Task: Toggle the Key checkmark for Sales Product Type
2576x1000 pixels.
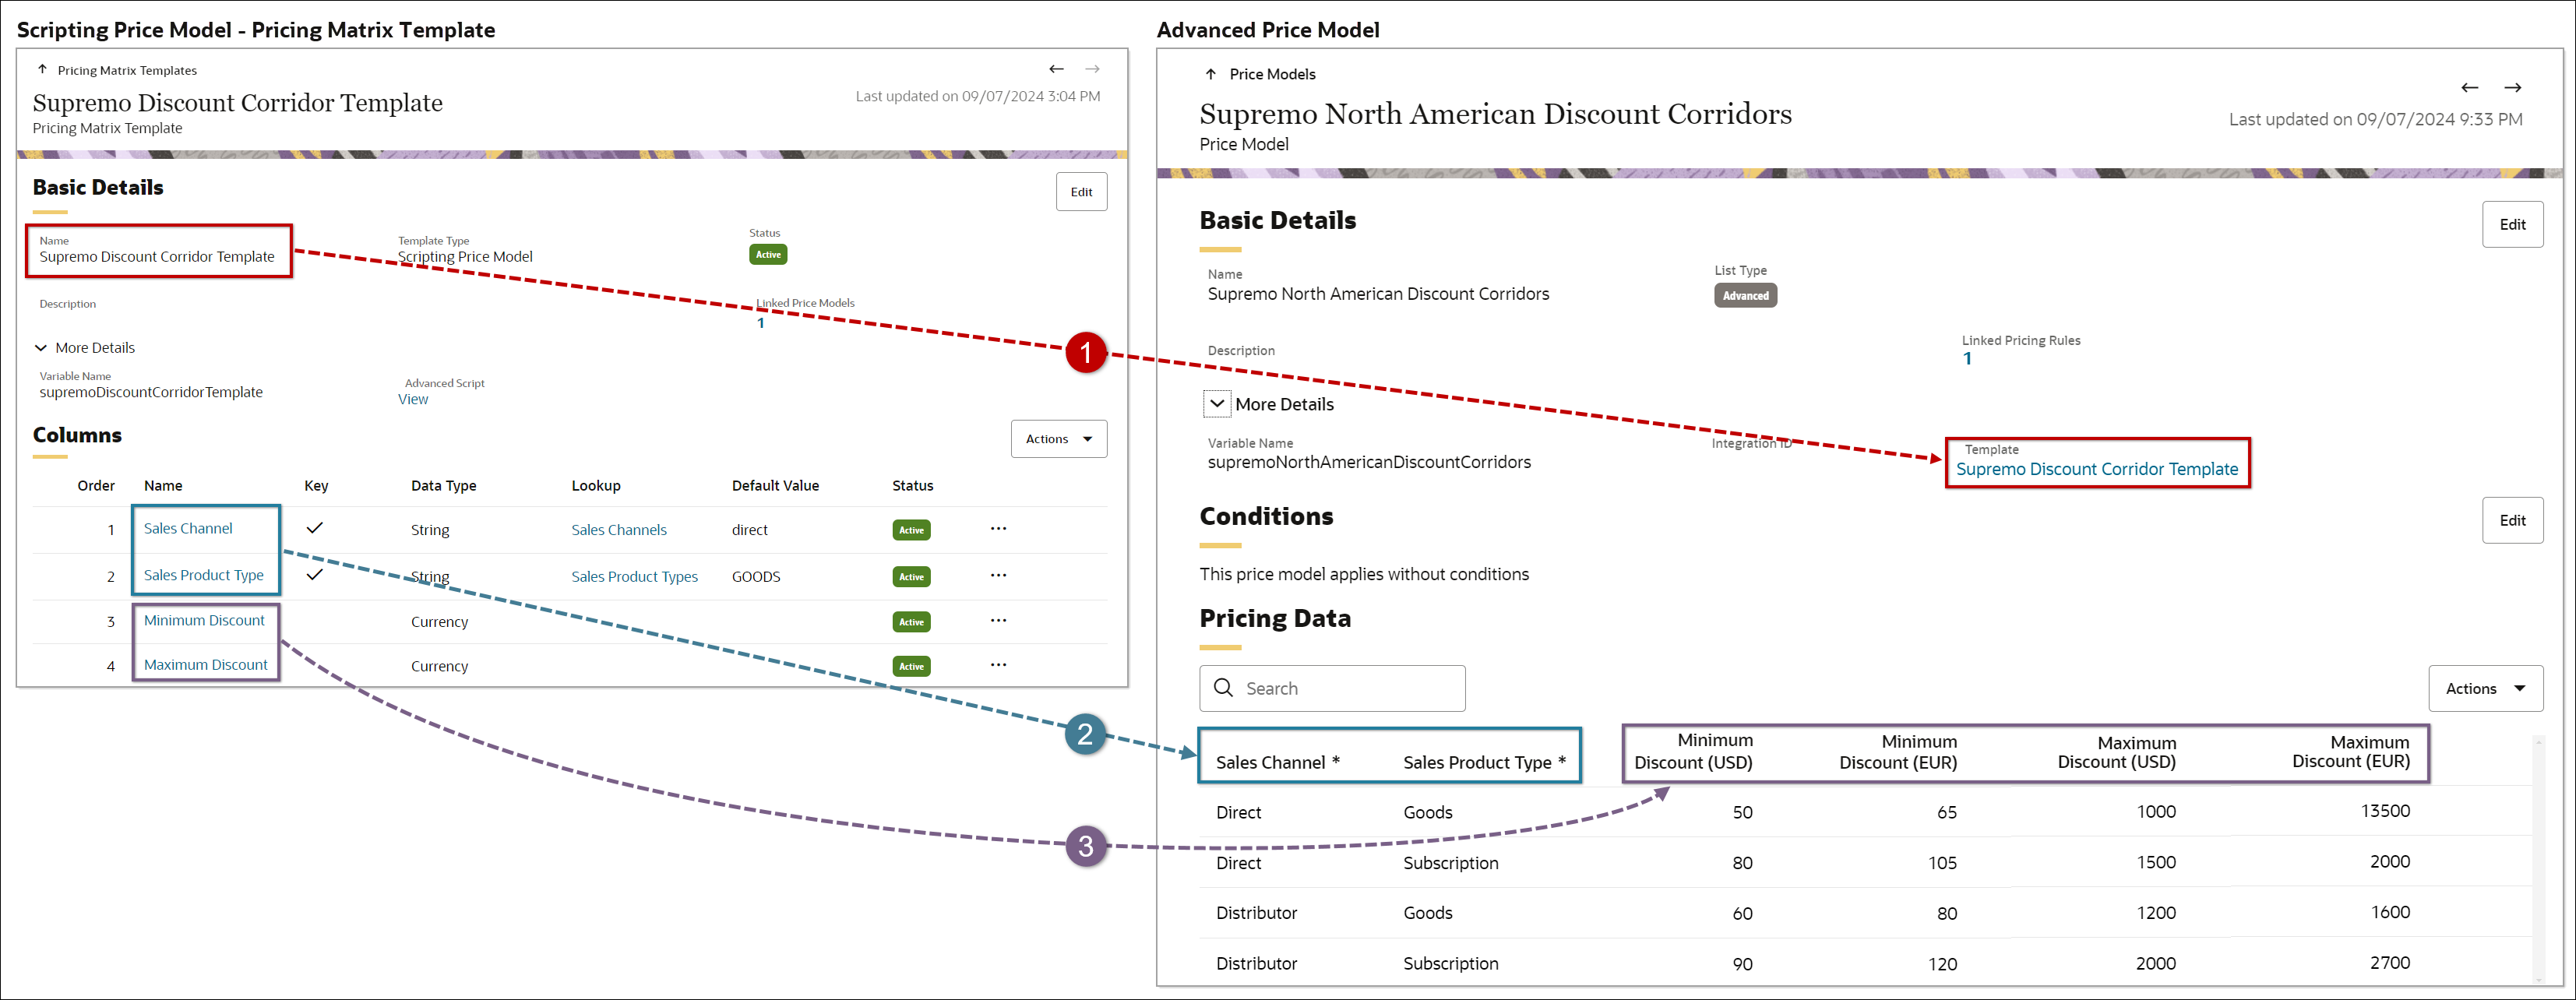Action: click(x=315, y=575)
